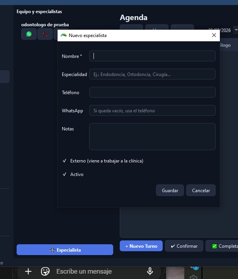Record a voice message with microphone icon
The height and width of the screenshot is (279, 238).
tap(150, 271)
